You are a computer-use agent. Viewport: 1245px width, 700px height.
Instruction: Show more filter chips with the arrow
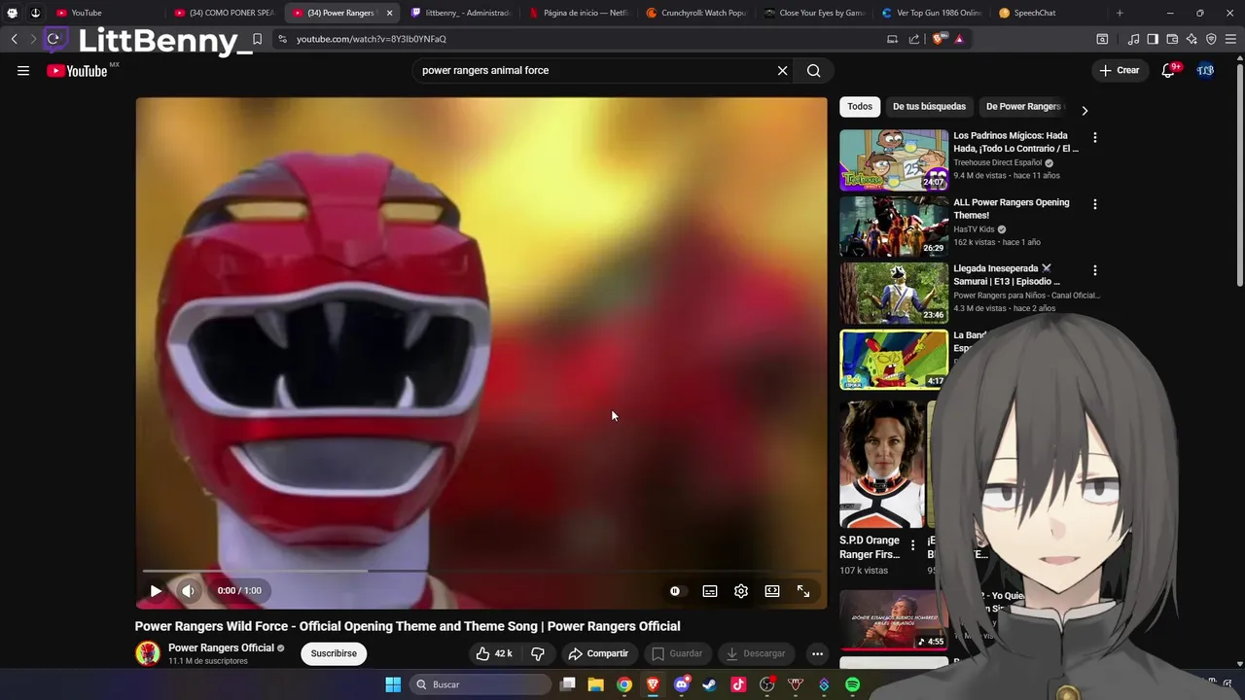click(1085, 110)
